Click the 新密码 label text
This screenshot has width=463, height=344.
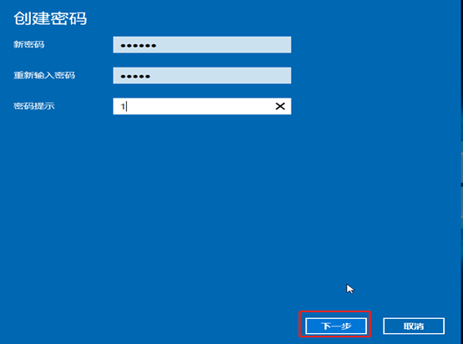29,44
